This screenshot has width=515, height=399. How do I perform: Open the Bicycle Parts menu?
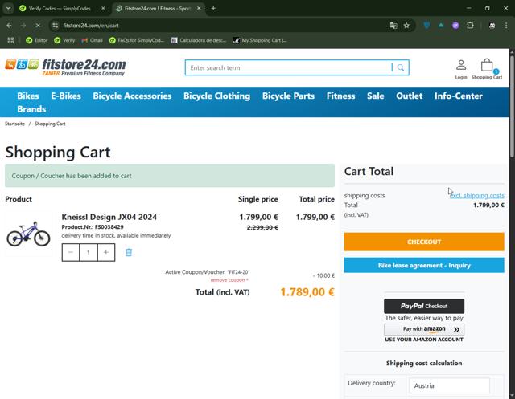pyautogui.click(x=288, y=96)
